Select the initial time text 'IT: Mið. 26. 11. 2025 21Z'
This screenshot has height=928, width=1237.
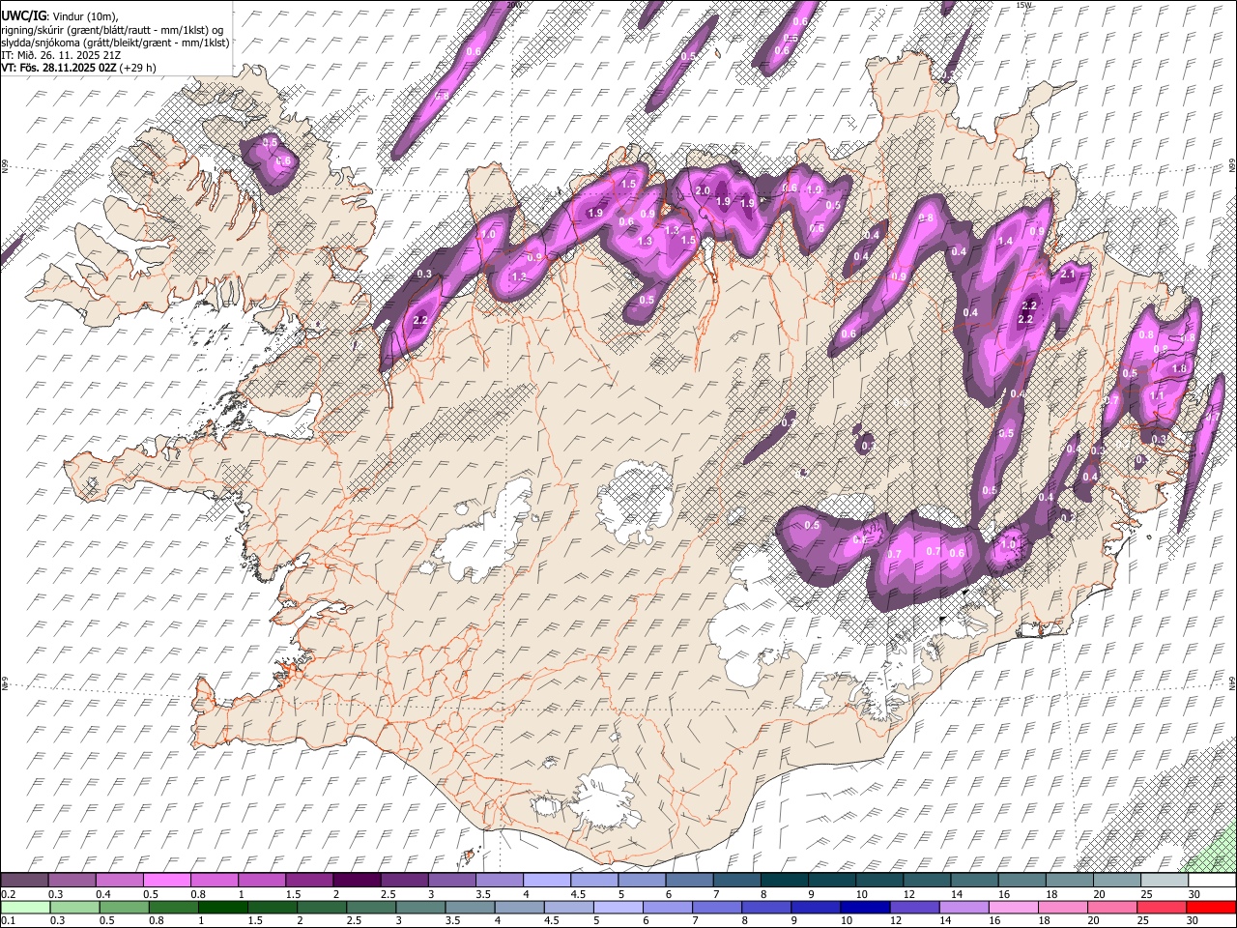61,55
